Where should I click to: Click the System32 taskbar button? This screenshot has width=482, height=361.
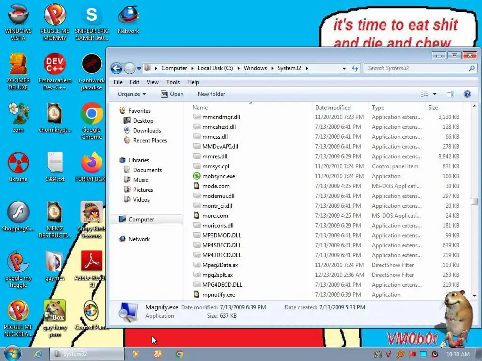tap(87, 354)
